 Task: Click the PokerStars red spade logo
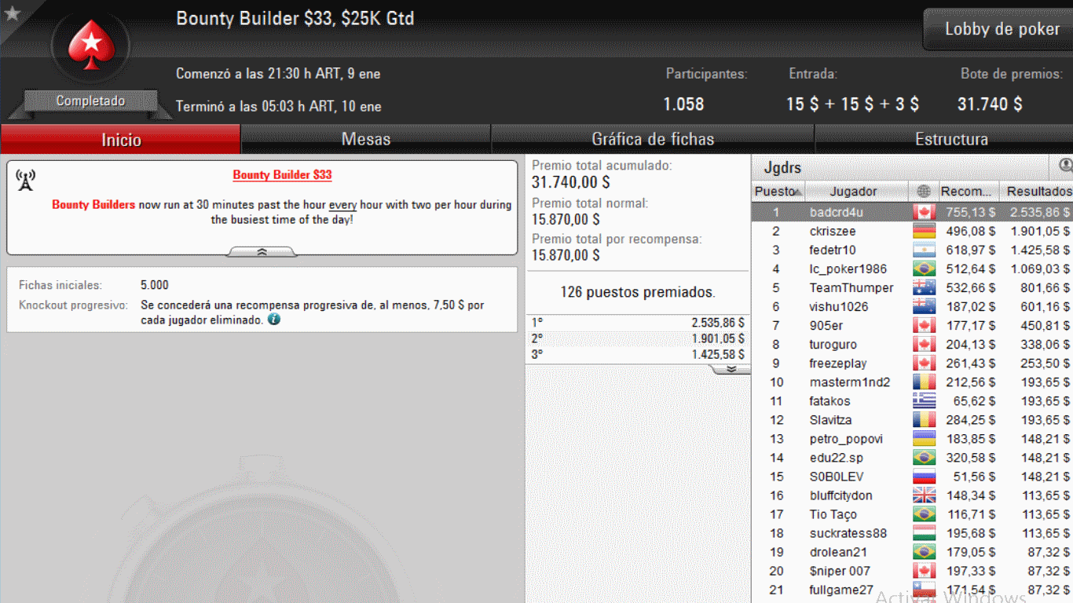coord(91,46)
